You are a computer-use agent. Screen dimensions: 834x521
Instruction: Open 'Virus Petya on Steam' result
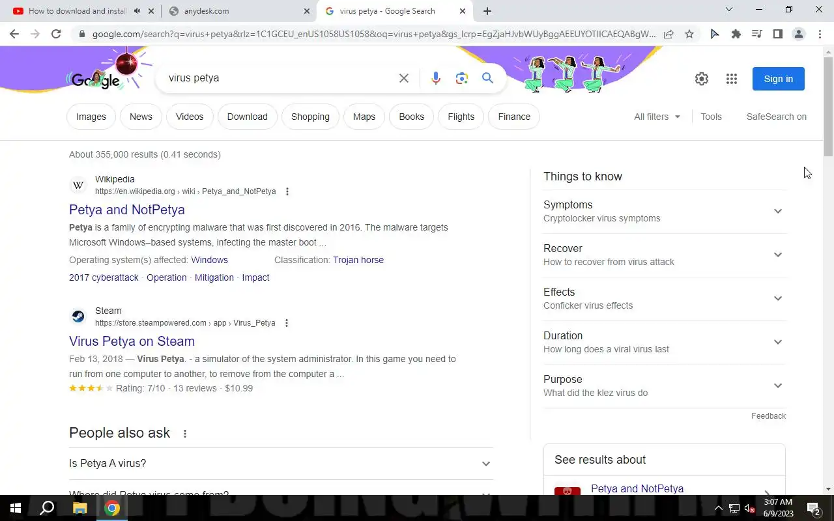point(132,341)
